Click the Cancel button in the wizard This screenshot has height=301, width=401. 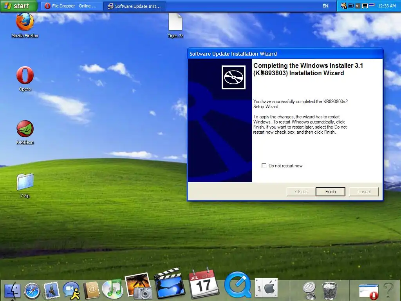[x=364, y=192]
